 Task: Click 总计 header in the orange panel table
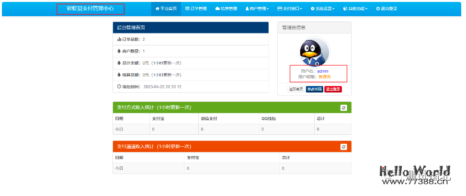click(286, 157)
